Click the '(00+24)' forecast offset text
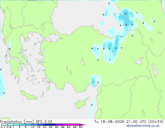165x128 pixels. 156,122
